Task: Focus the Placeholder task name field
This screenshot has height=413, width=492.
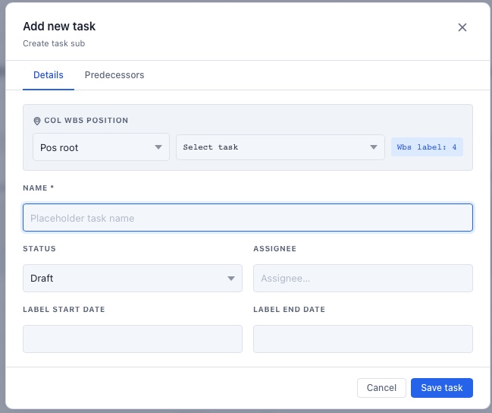Action: tap(248, 218)
